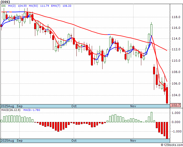Screen dimensions: 183x147
Task: Click the Nov label on price chart axis
Action: (x=133, y=106)
